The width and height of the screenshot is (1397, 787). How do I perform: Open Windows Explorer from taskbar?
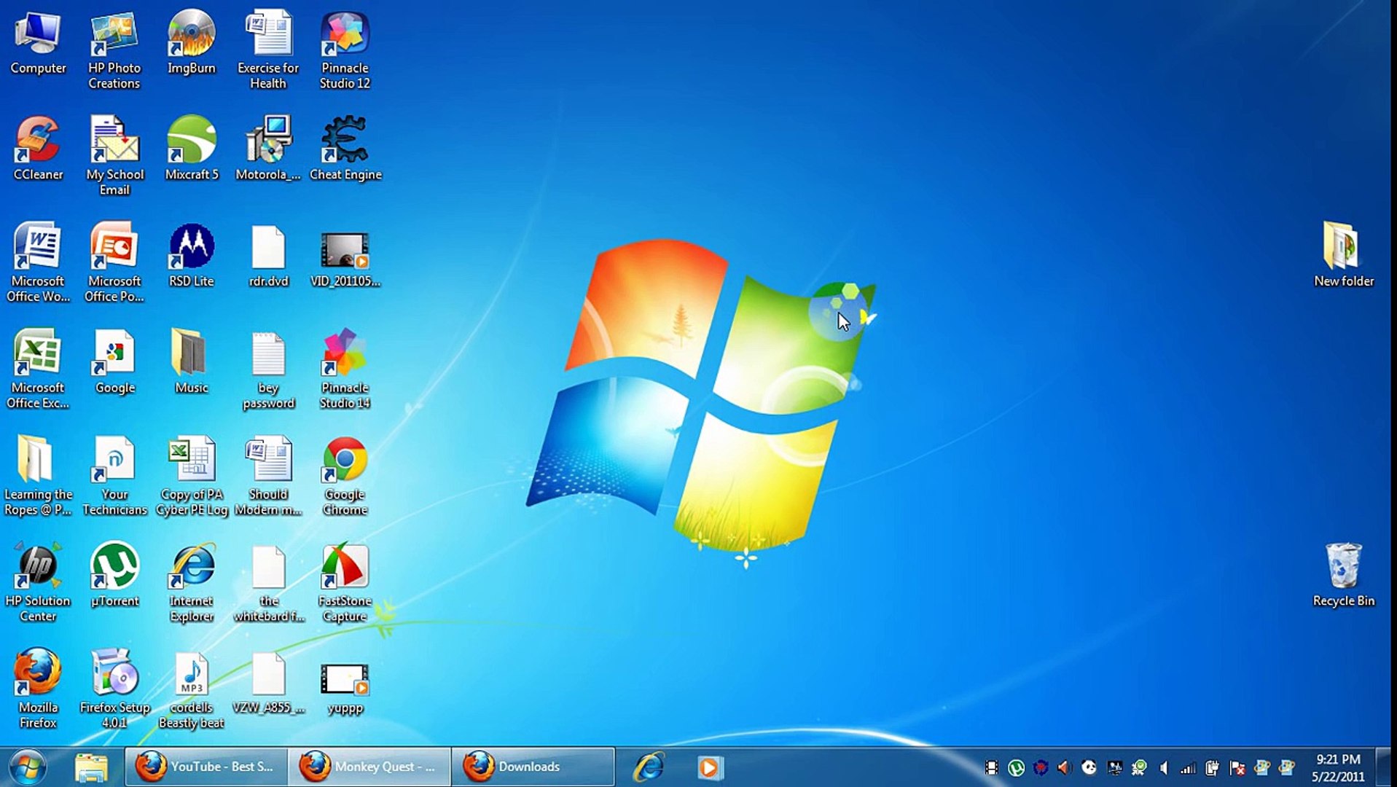click(x=92, y=767)
